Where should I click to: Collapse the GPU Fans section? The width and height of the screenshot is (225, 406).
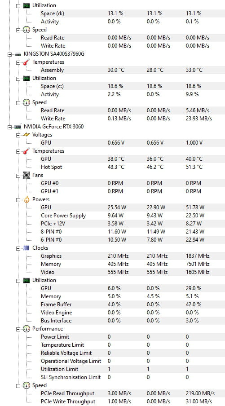18,175
